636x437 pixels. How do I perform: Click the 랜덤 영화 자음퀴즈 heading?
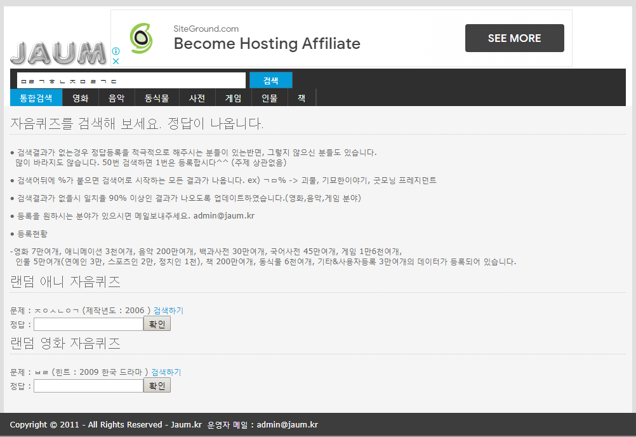65,343
